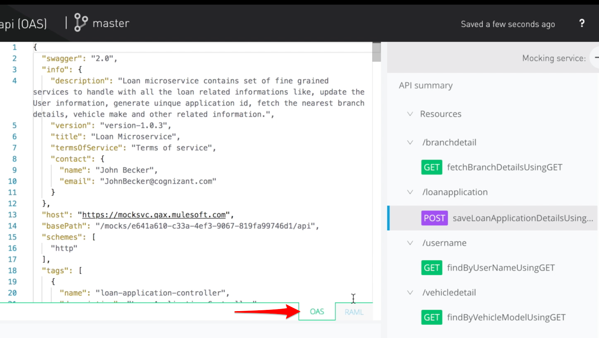Click the GET badge for findByVehicleModelUsingGET
The height and width of the screenshot is (338, 599).
pos(432,317)
